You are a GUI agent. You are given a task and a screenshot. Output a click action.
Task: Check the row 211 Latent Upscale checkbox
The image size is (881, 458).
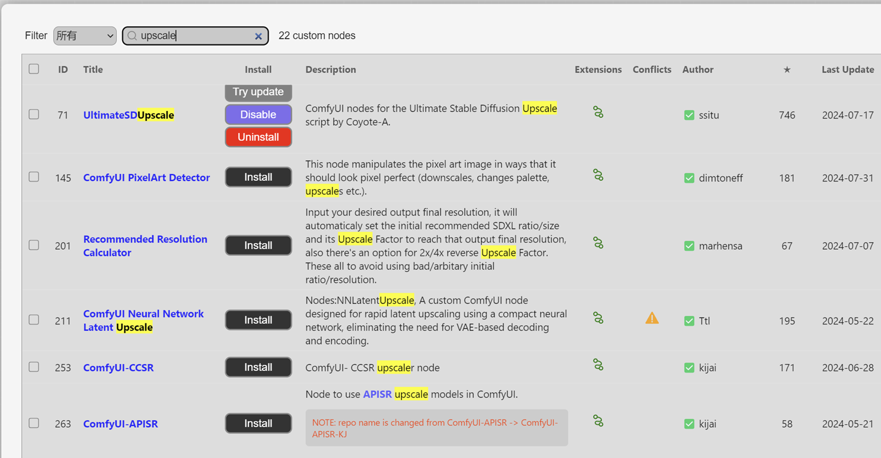(34, 320)
